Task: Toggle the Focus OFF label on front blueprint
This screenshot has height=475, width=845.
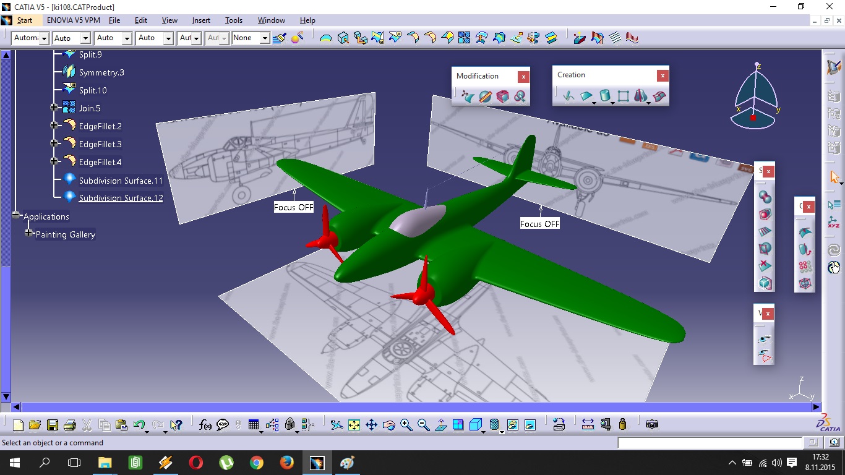Action: pos(540,224)
